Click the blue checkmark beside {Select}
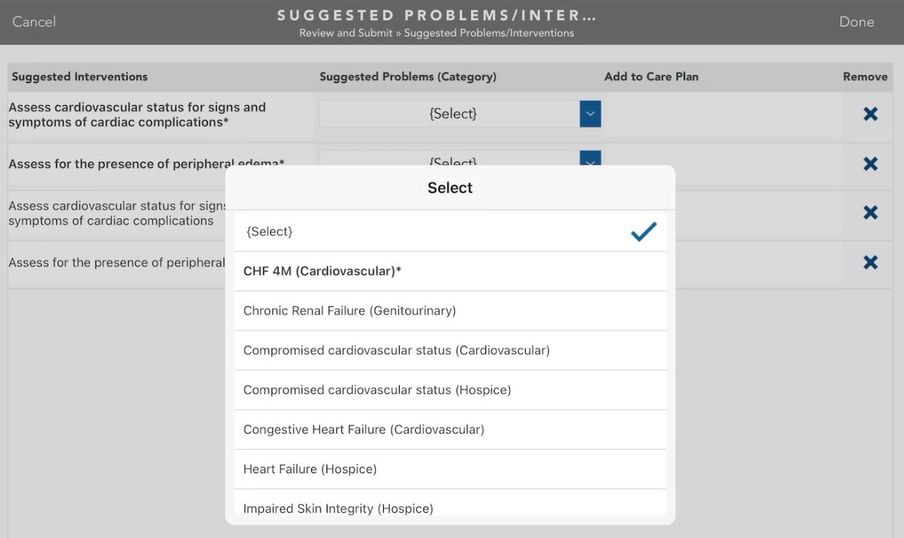This screenshot has width=904, height=538. (x=643, y=232)
